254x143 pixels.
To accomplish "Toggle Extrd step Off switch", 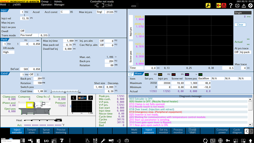I will coord(31,74).
